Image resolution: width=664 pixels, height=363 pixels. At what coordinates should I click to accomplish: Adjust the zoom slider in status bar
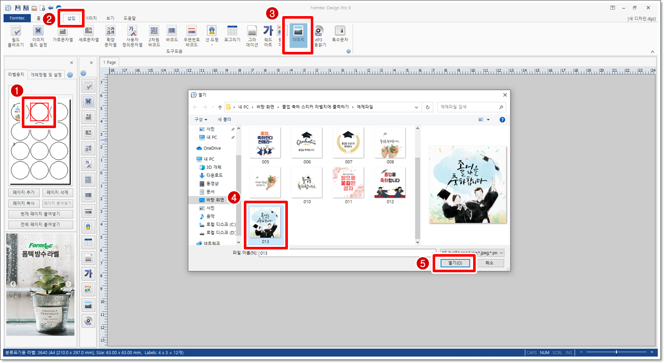click(616, 353)
